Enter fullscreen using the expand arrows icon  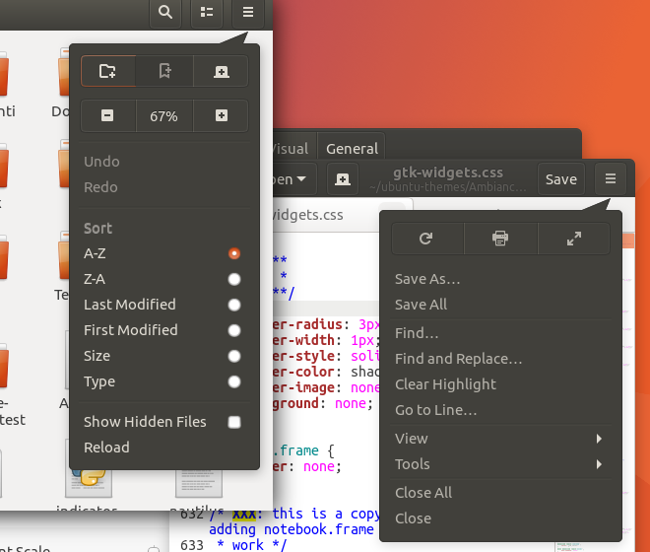click(574, 238)
